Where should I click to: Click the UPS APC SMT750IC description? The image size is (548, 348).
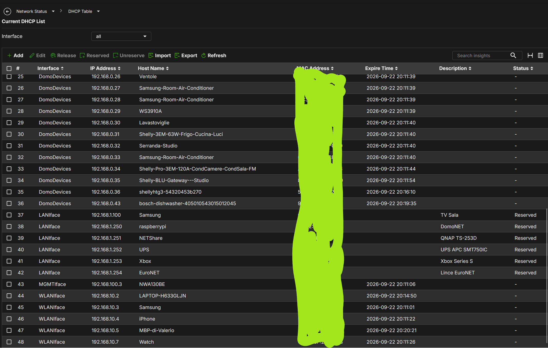coord(464,250)
